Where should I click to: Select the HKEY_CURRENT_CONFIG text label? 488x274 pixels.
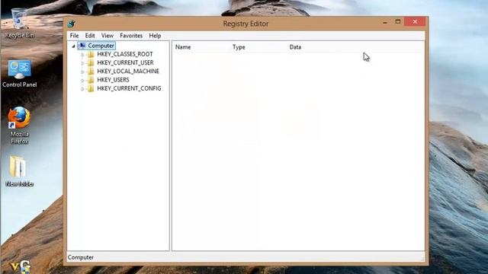[129, 88]
